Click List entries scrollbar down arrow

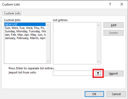point(98,61)
